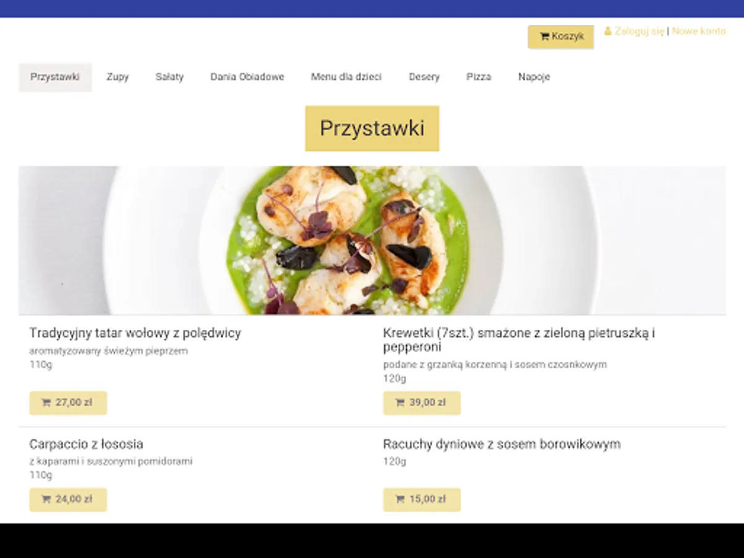Open the Menu dla dzieci tab
744x558 pixels.
pyautogui.click(x=347, y=77)
